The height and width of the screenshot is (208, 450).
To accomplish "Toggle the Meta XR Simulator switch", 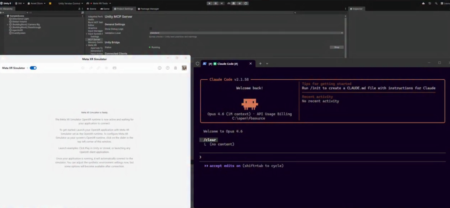I will [x=33, y=68].
